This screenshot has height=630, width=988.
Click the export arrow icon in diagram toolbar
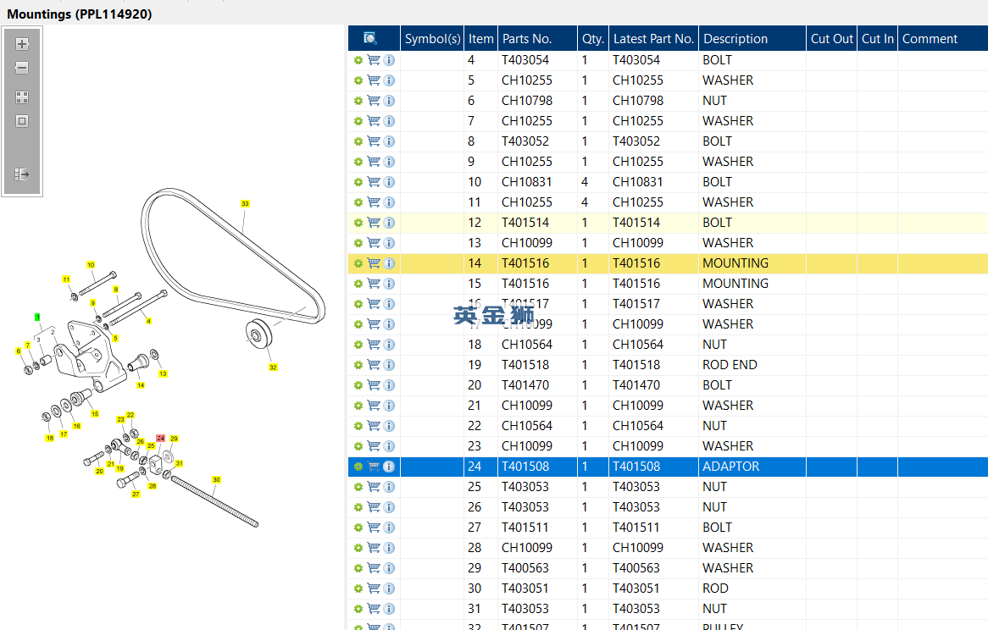click(x=22, y=174)
